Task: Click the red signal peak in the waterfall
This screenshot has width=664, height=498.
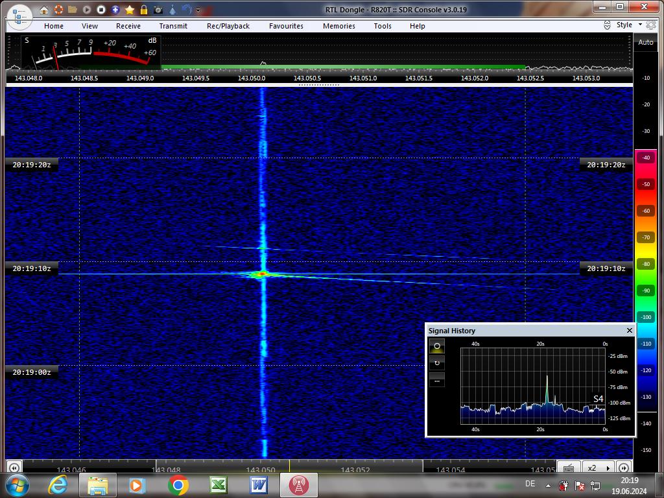Action: coord(263,274)
